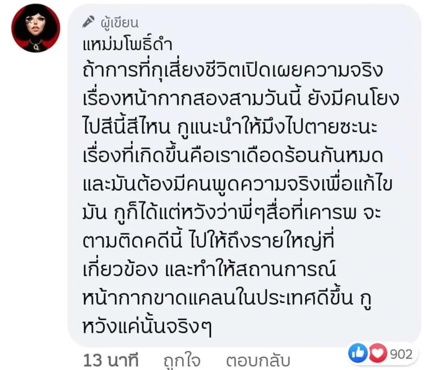Click the text line starting ถ้าการที่กูเสี่ยงชีวิต

click(233, 69)
